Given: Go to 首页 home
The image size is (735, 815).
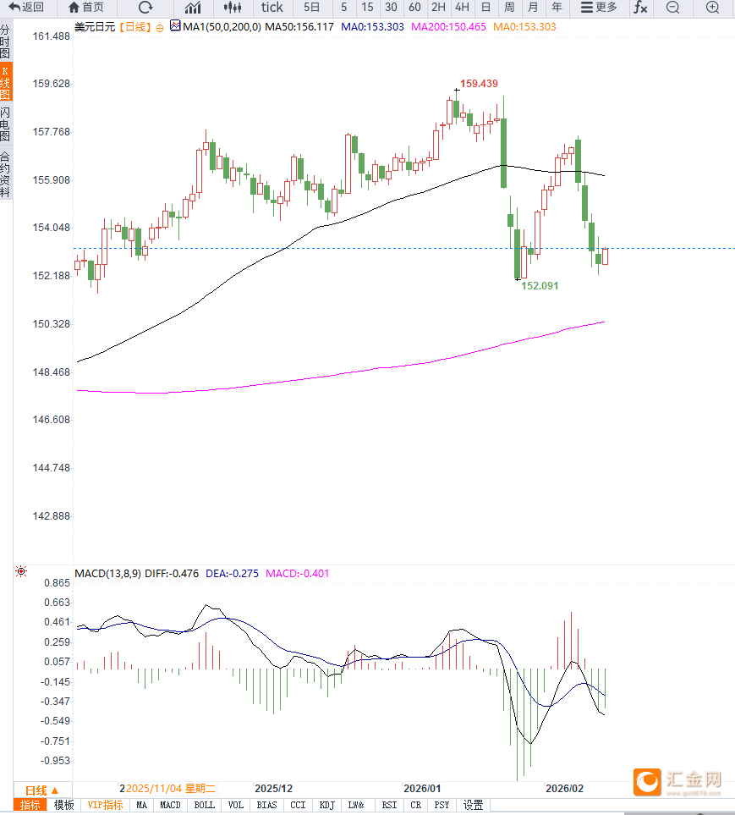Looking at the screenshot, I should click(x=86, y=8).
